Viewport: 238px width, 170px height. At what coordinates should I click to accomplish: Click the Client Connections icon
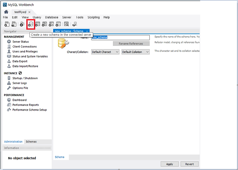click(9, 46)
